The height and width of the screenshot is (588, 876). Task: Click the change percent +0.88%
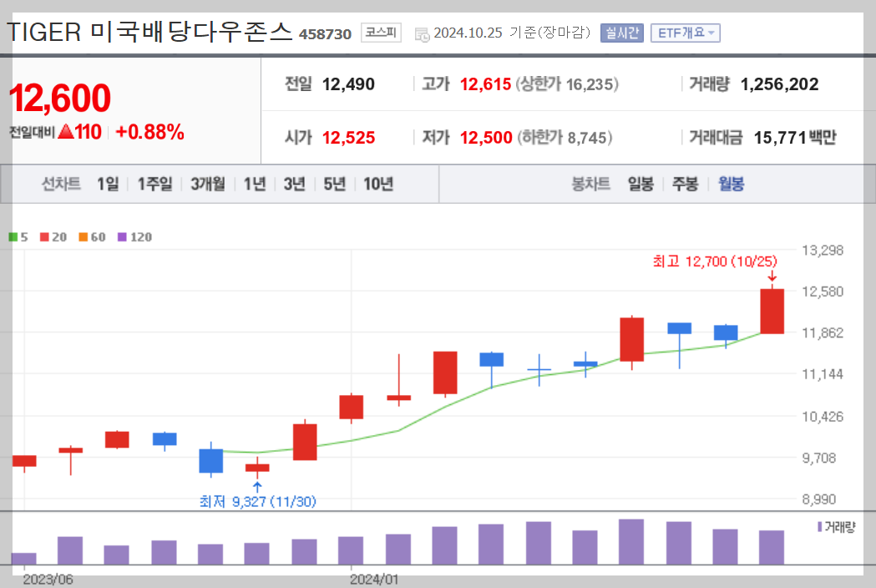pyautogui.click(x=149, y=132)
